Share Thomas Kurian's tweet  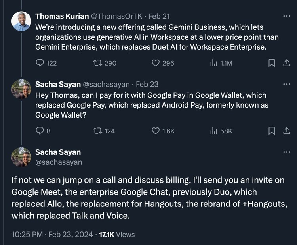click(x=286, y=63)
